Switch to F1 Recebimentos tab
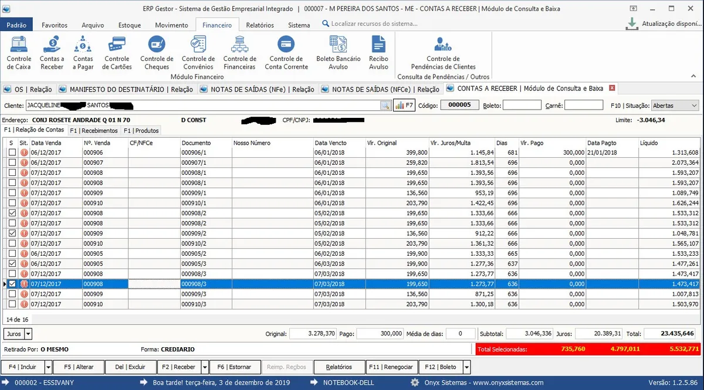The width and height of the screenshot is (704, 390). point(94,130)
